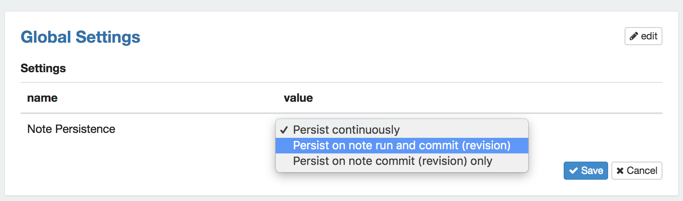Click the X icon on Cancel button
Screen dimensions: 683x201
pyautogui.click(x=620, y=171)
